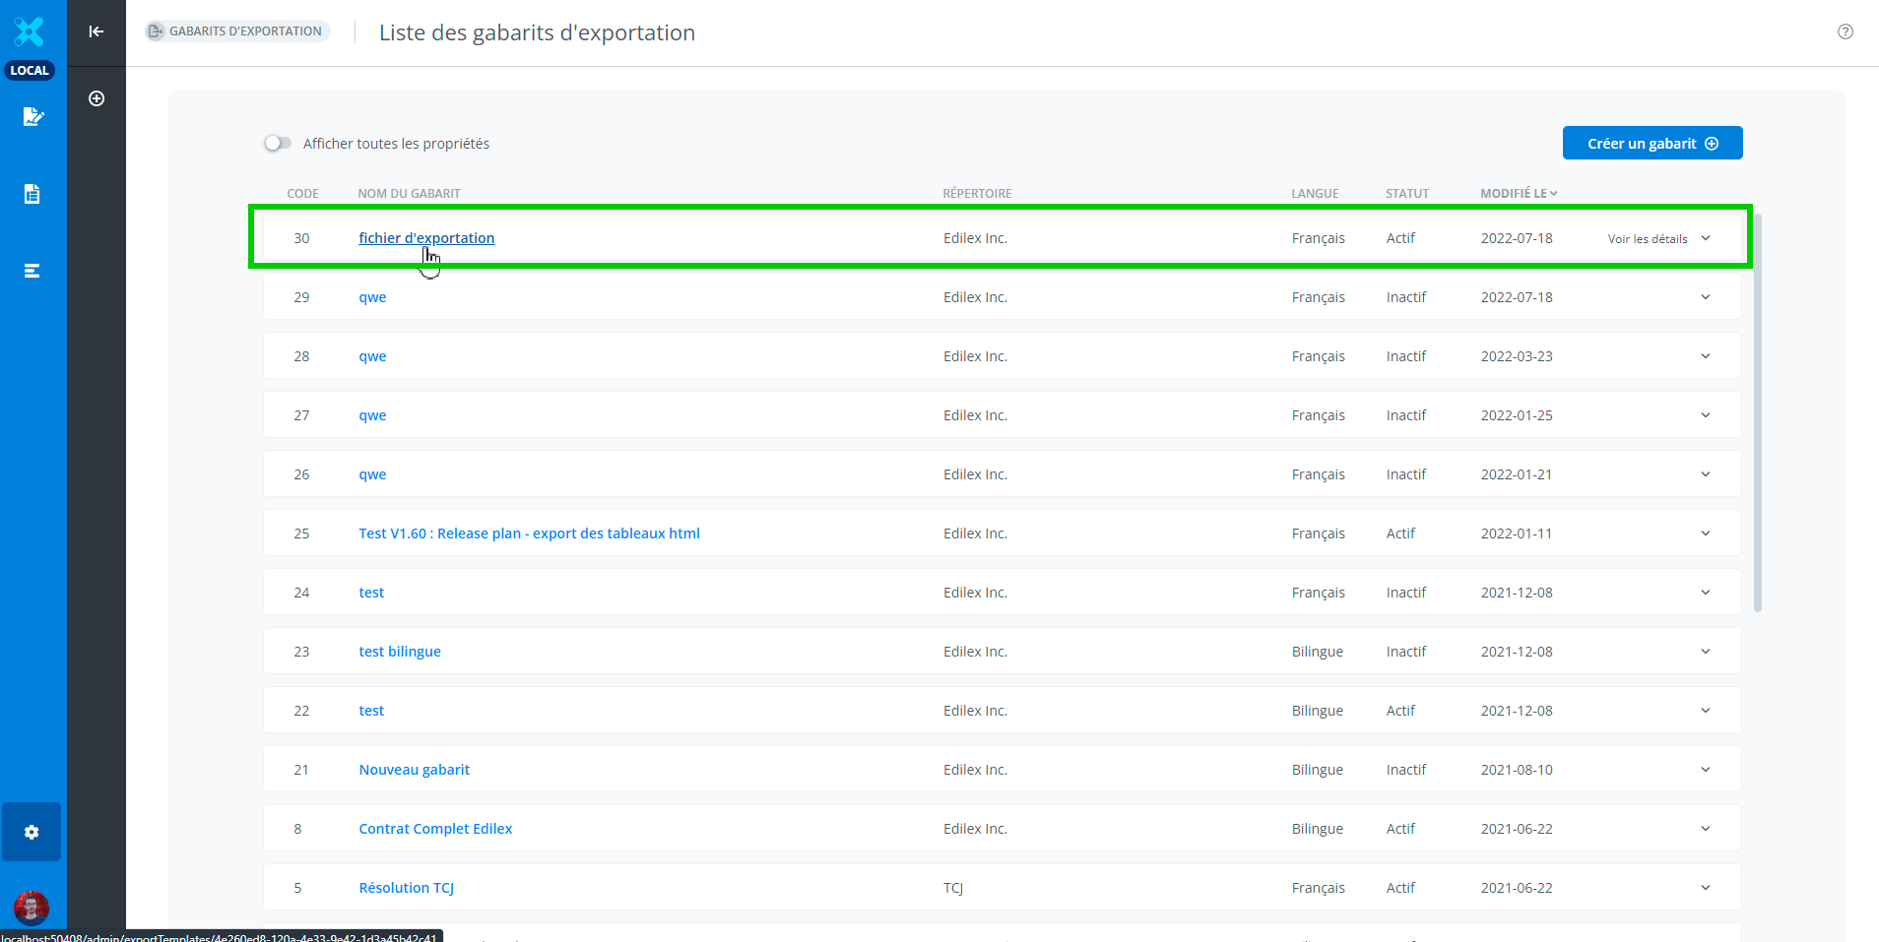Click the vertical list scrollbar
The image size is (1879, 942).
(x=1757, y=413)
